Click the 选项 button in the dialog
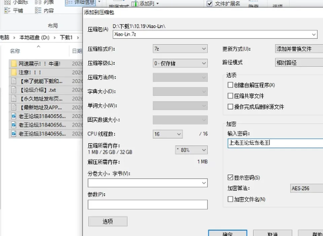The width and height of the screenshot is (323, 236). click(x=108, y=222)
